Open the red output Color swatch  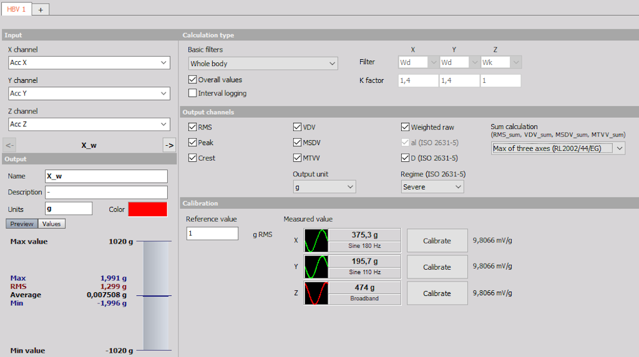click(147, 209)
